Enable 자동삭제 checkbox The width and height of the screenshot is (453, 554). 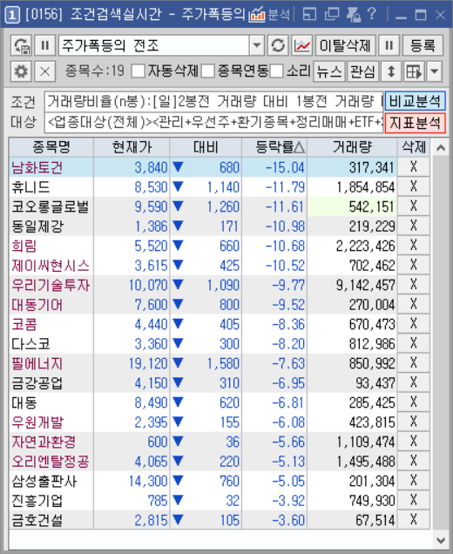click(138, 71)
